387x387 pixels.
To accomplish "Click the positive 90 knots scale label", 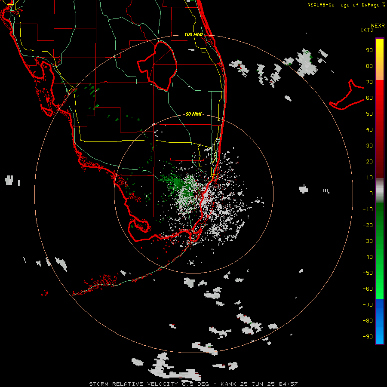I will click(x=369, y=50).
